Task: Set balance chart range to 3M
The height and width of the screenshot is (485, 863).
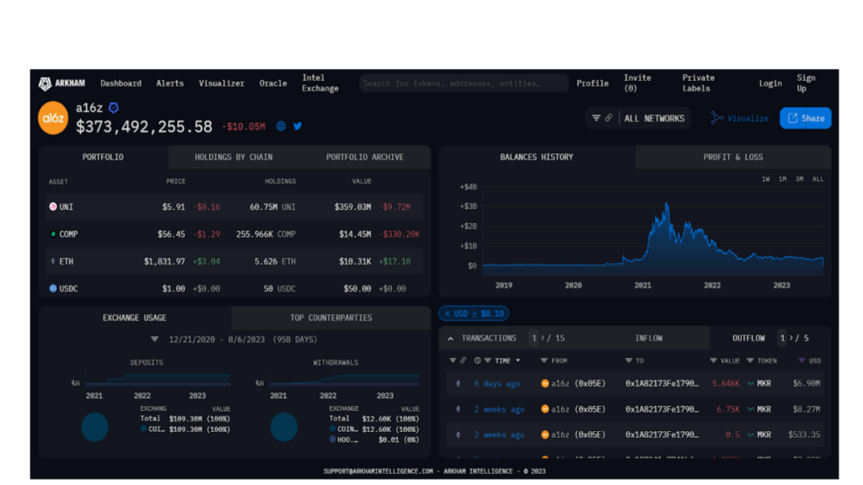Action: coord(799,179)
